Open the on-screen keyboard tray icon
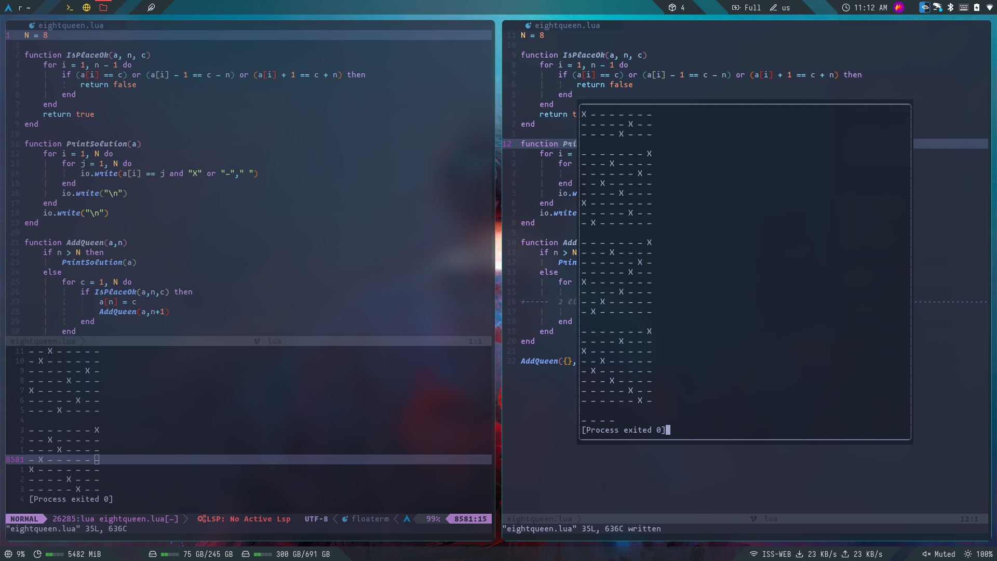The image size is (997, 561). [x=964, y=7]
